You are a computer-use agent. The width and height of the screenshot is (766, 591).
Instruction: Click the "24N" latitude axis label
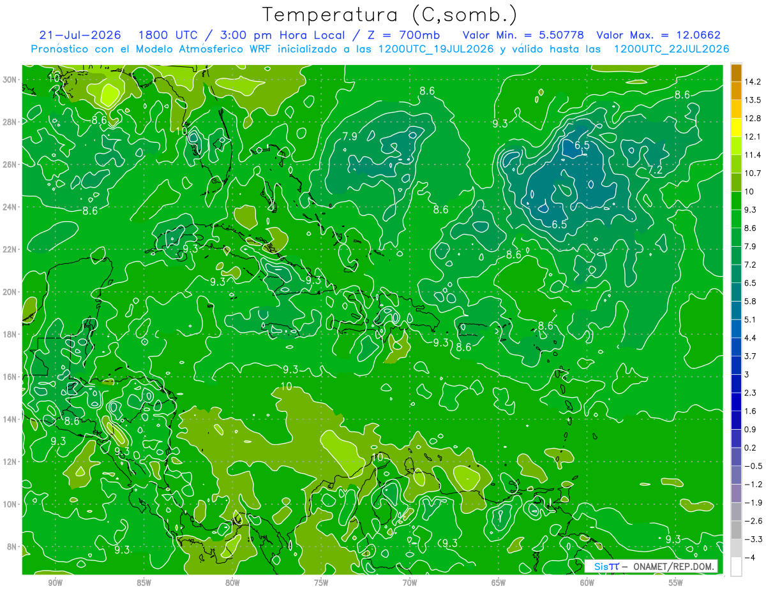10,207
